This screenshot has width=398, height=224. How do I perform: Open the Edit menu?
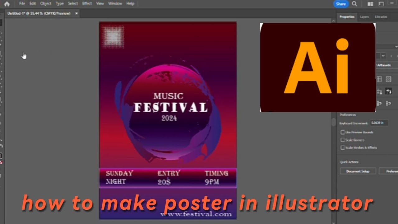coord(33,3)
